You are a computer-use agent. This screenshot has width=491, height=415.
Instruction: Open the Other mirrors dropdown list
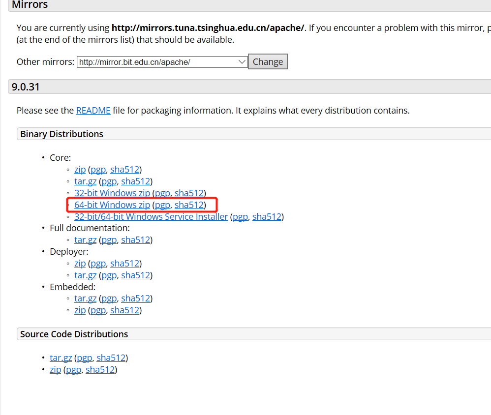[162, 62]
